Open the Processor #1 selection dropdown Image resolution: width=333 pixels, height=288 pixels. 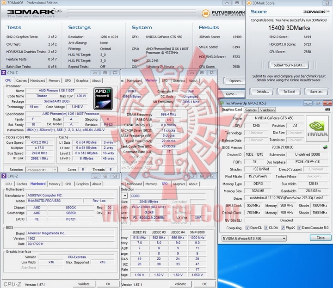pyautogui.click(x=42, y=170)
